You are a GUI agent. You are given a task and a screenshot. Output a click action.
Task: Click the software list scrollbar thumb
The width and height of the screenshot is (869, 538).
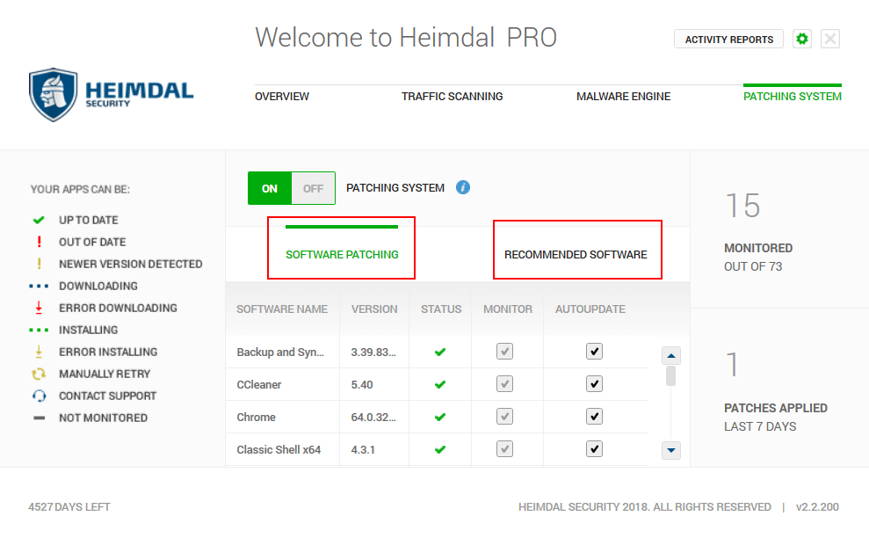pyautogui.click(x=670, y=375)
